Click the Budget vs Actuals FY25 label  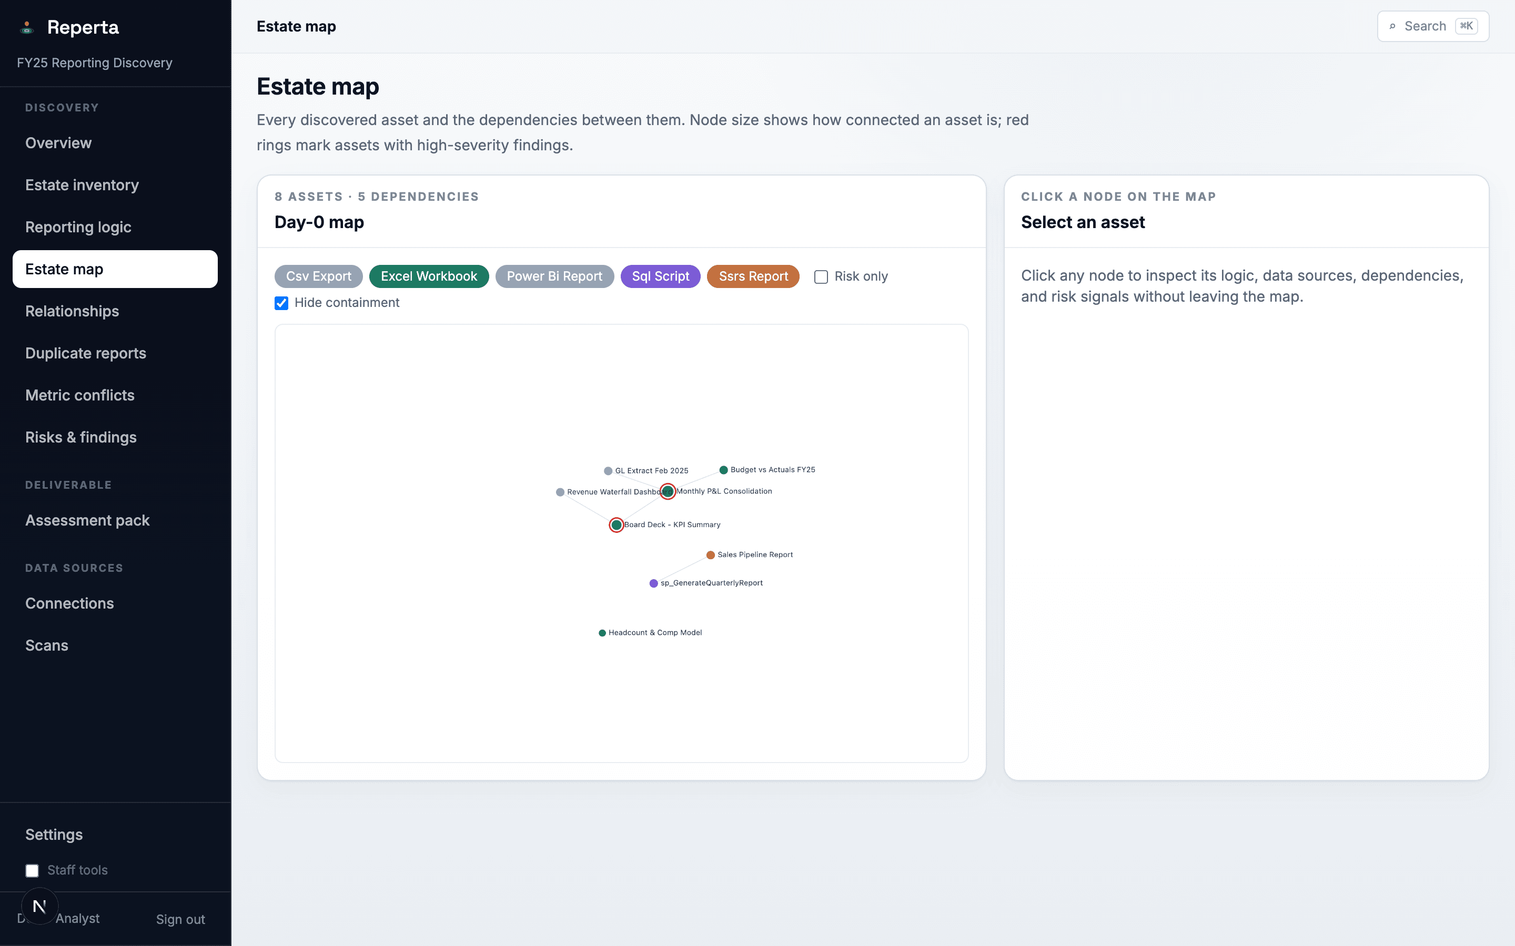coord(773,470)
